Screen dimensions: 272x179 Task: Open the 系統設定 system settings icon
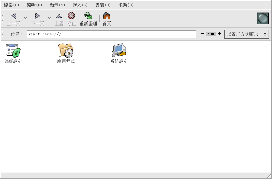(119, 50)
